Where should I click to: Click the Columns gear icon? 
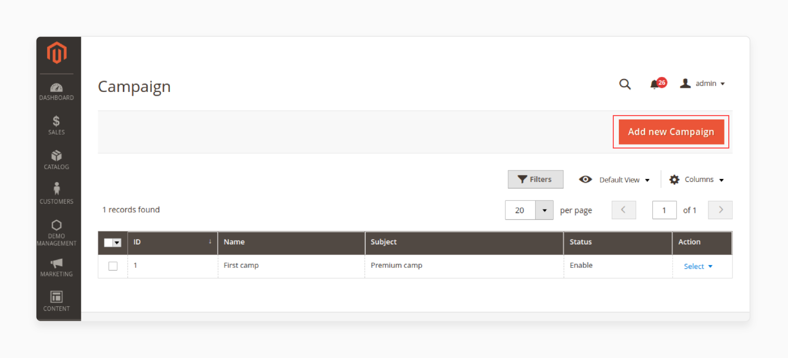[x=674, y=180]
